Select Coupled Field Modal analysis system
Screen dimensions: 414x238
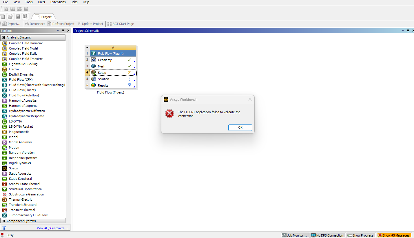[23, 48]
